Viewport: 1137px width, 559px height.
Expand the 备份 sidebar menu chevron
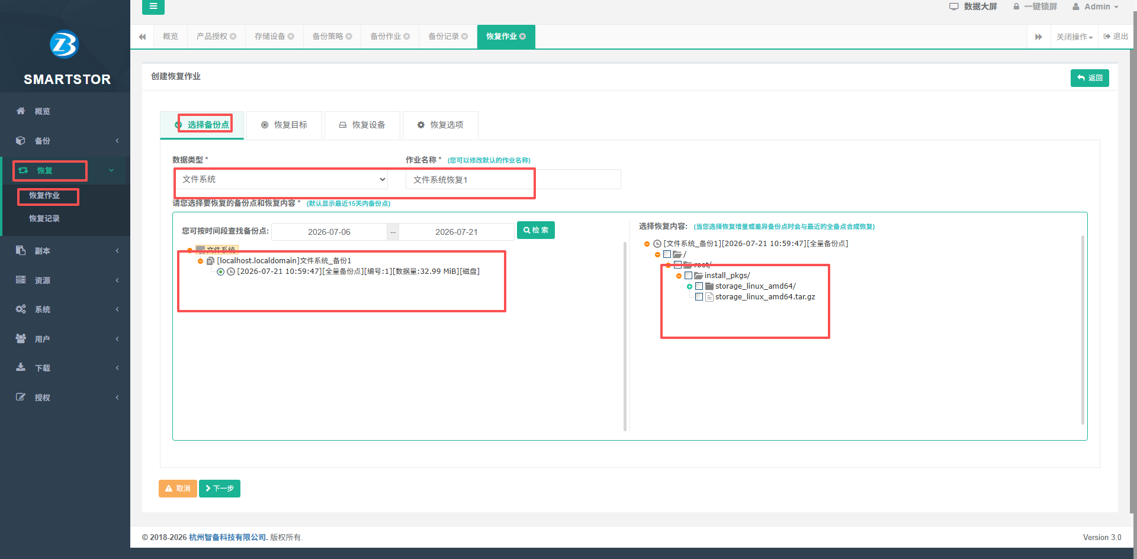[x=117, y=141]
